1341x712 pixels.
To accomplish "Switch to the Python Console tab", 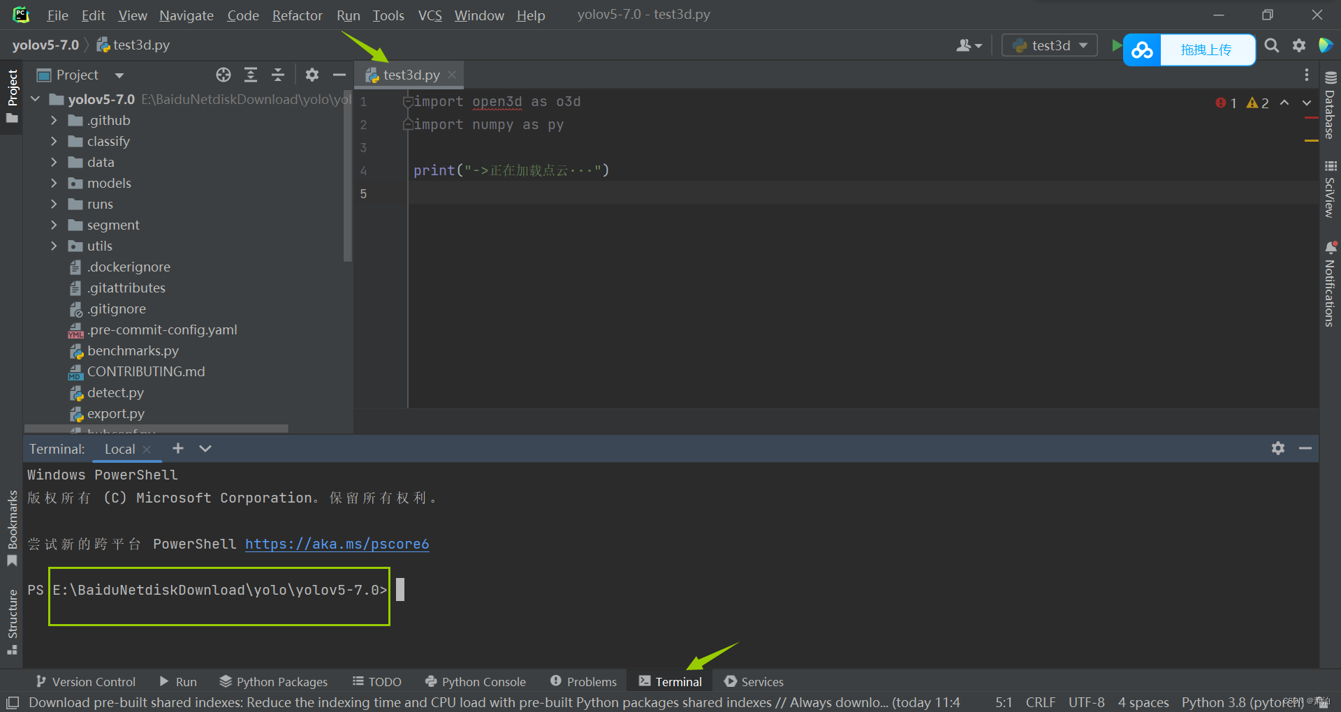I will 476,681.
